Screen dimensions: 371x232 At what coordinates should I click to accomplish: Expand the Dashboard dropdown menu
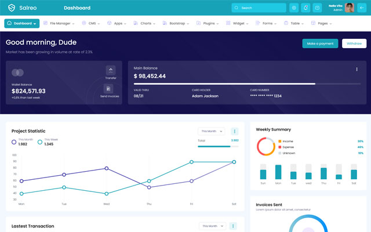(35, 24)
